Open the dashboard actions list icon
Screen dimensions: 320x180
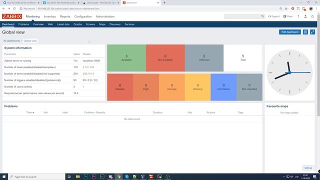point(305,32)
